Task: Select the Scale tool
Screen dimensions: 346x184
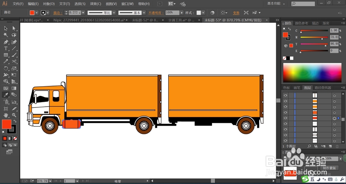Action: tap(14, 68)
